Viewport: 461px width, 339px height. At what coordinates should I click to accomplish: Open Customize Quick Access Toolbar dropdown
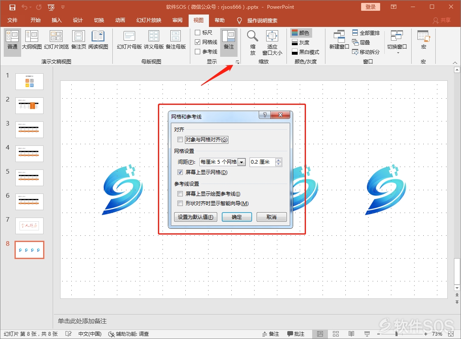pyautogui.click(x=63, y=7)
